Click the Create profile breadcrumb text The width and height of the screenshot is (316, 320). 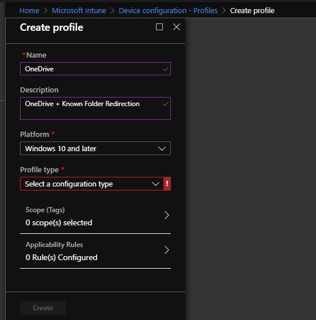pyautogui.click(x=252, y=10)
